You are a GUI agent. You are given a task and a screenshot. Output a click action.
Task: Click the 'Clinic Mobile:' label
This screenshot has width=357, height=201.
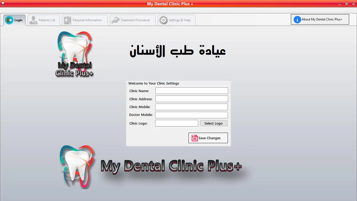click(140, 107)
